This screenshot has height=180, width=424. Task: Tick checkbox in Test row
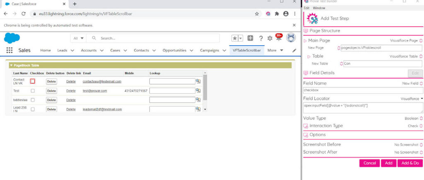click(x=33, y=91)
